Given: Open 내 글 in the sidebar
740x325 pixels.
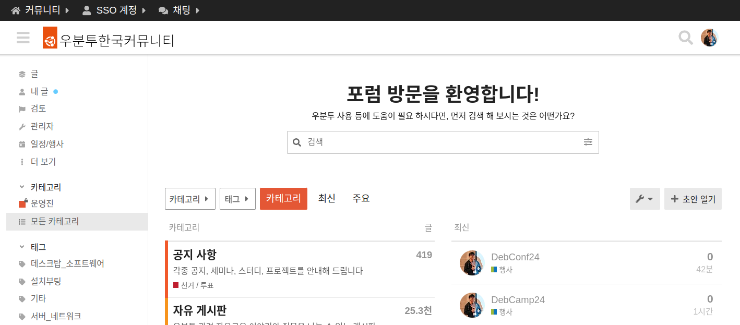Looking at the screenshot, I should (x=39, y=91).
